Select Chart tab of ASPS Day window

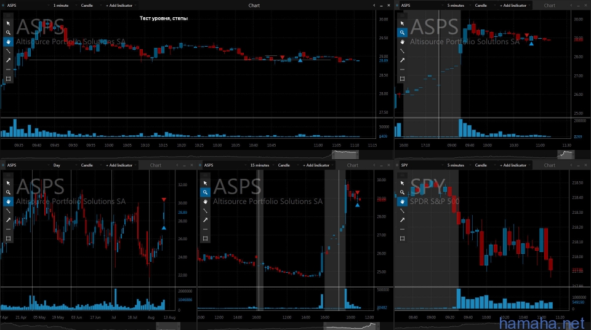coord(156,165)
